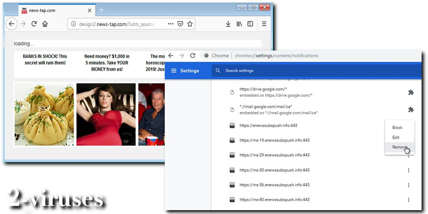Reload the news-tap.com page in Firefox
The width and height of the screenshot is (428, 214).
click(34, 24)
